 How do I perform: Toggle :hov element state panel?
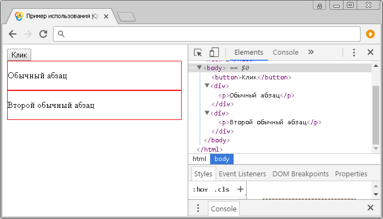click(200, 189)
